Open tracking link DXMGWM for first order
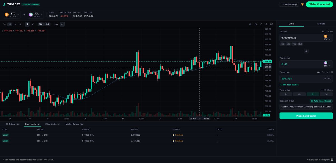 click(271, 135)
